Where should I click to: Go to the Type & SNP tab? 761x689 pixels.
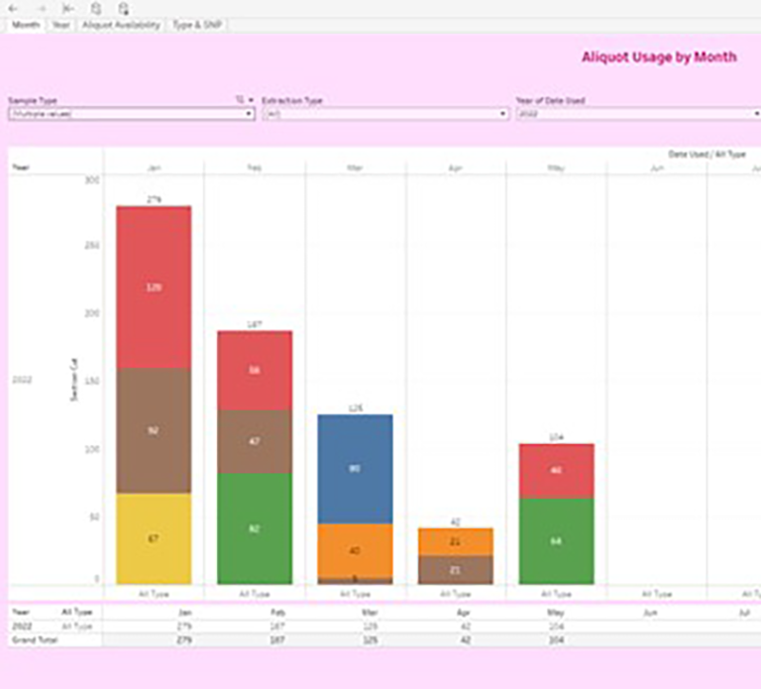[x=197, y=25]
